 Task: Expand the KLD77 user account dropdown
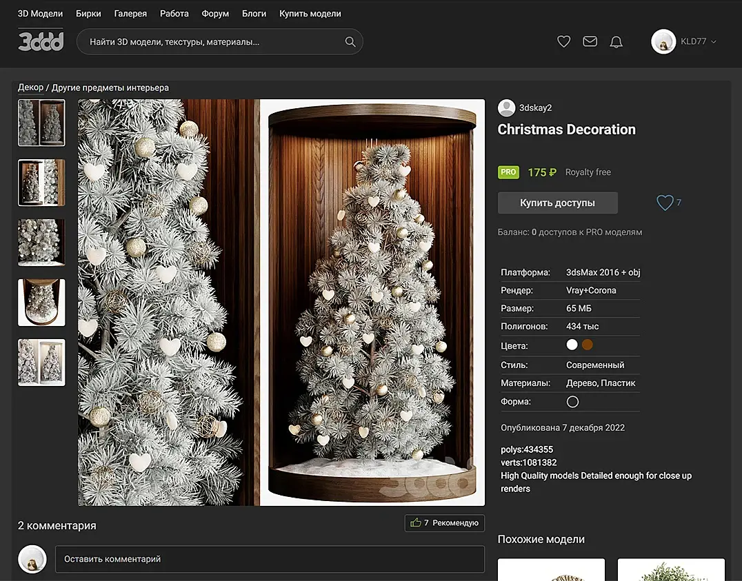697,42
